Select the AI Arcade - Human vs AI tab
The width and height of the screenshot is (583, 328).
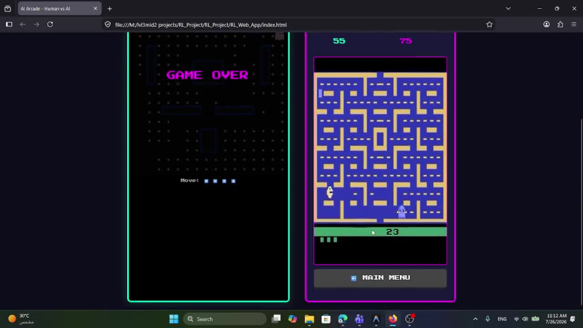tap(59, 9)
